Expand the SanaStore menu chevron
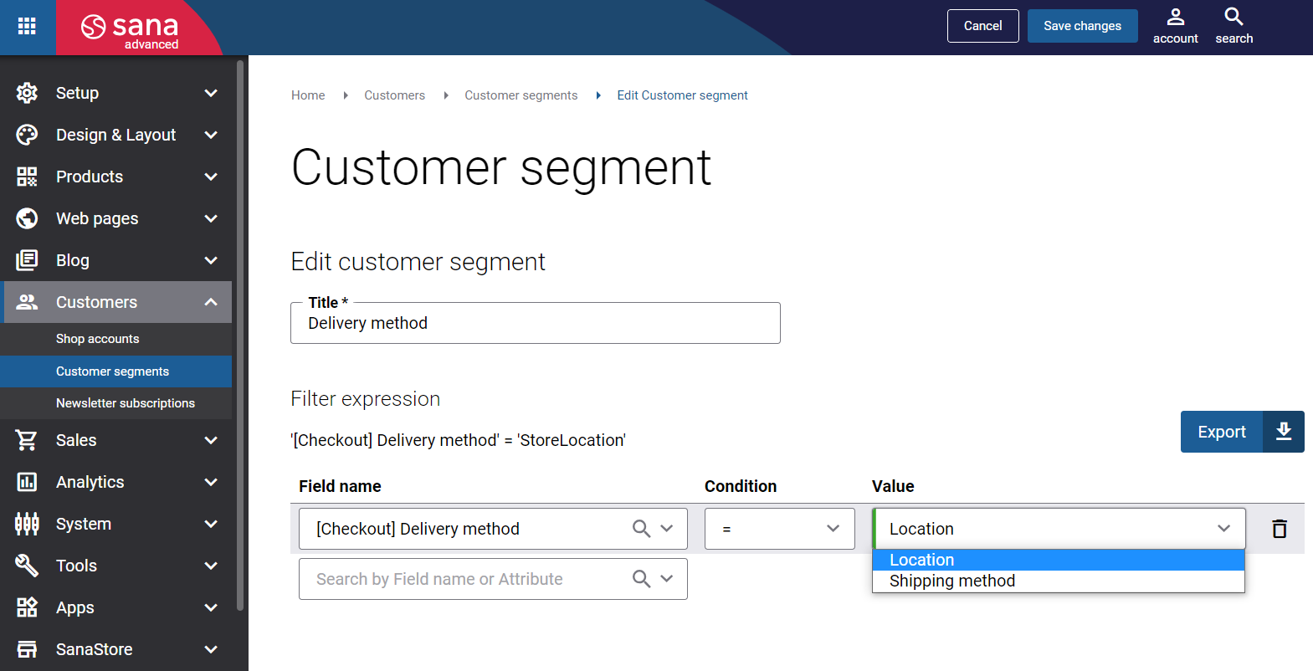1313x671 pixels. pos(211,649)
